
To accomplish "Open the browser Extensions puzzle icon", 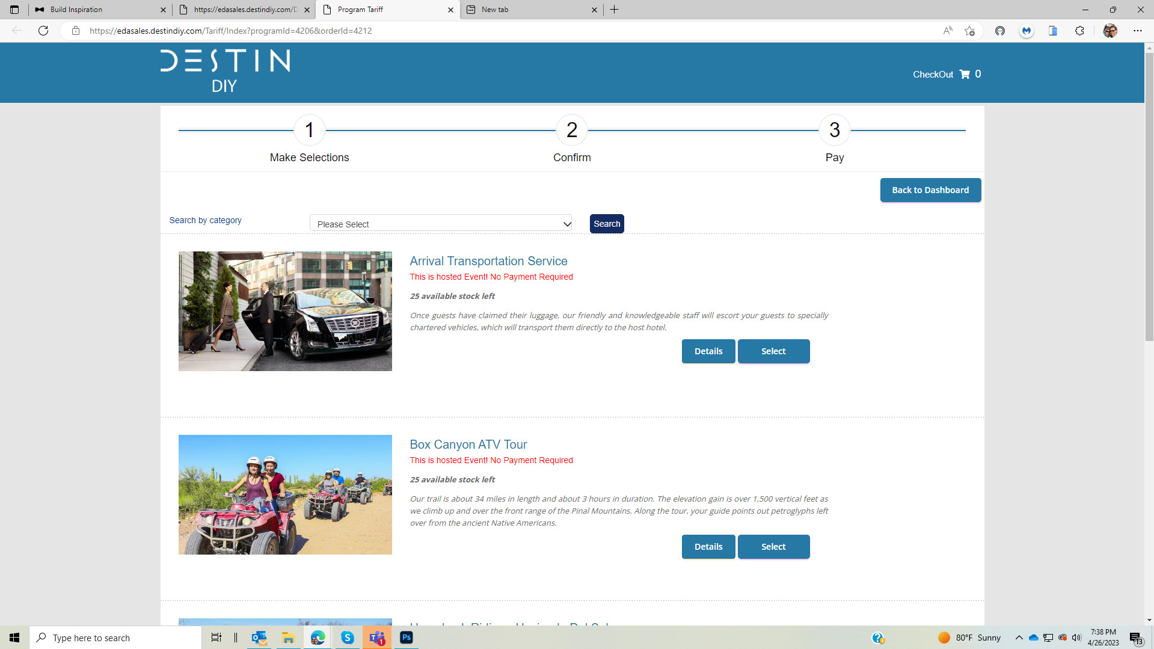I will click(x=1079, y=31).
